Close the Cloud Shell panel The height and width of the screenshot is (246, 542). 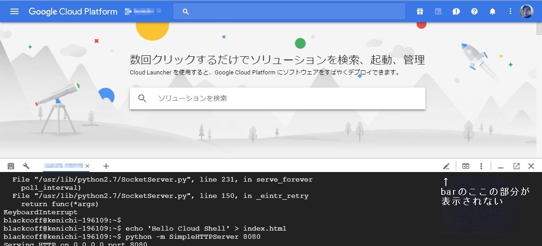(531, 166)
